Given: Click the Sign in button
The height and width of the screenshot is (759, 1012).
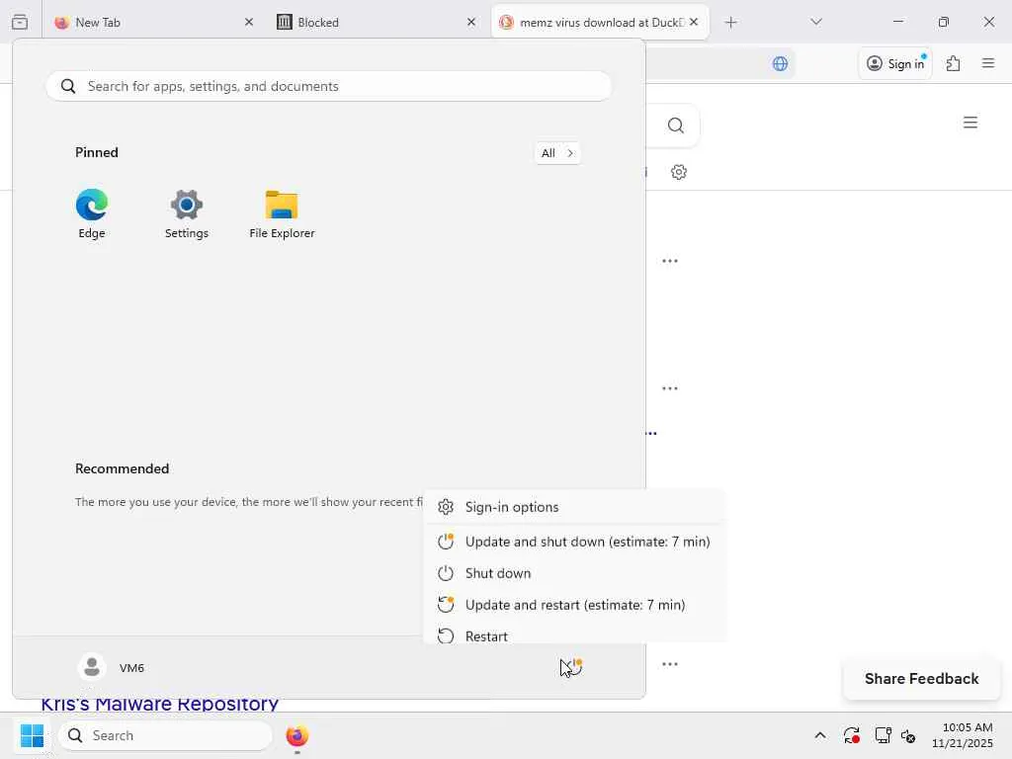Looking at the screenshot, I should (x=895, y=63).
